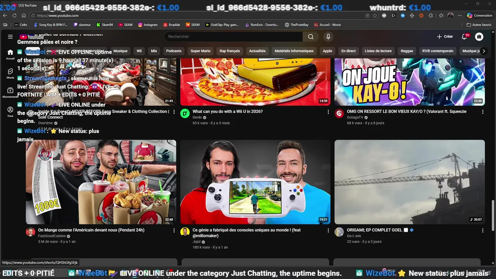Select the Actualités chip
The height and width of the screenshot is (279, 496).
click(257, 51)
